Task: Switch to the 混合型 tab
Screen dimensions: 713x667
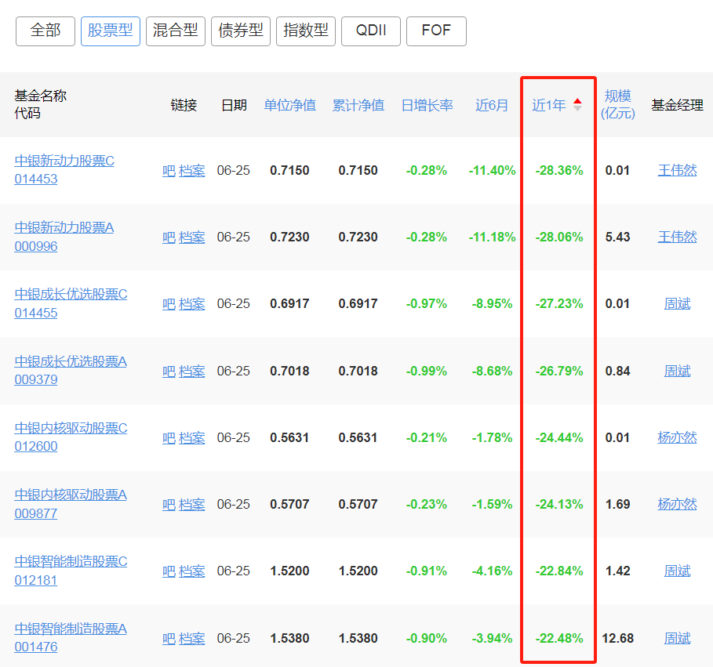Action: (x=176, y=31)
